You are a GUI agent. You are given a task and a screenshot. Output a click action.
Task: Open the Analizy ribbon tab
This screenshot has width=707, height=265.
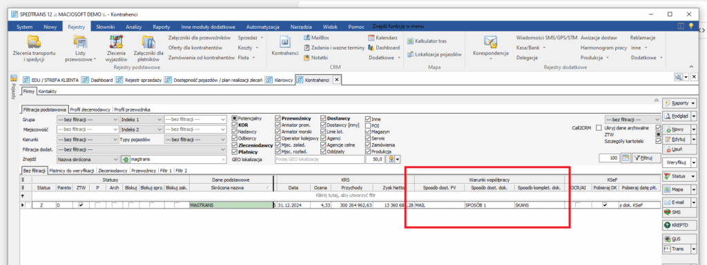click(x=134, y=27)
